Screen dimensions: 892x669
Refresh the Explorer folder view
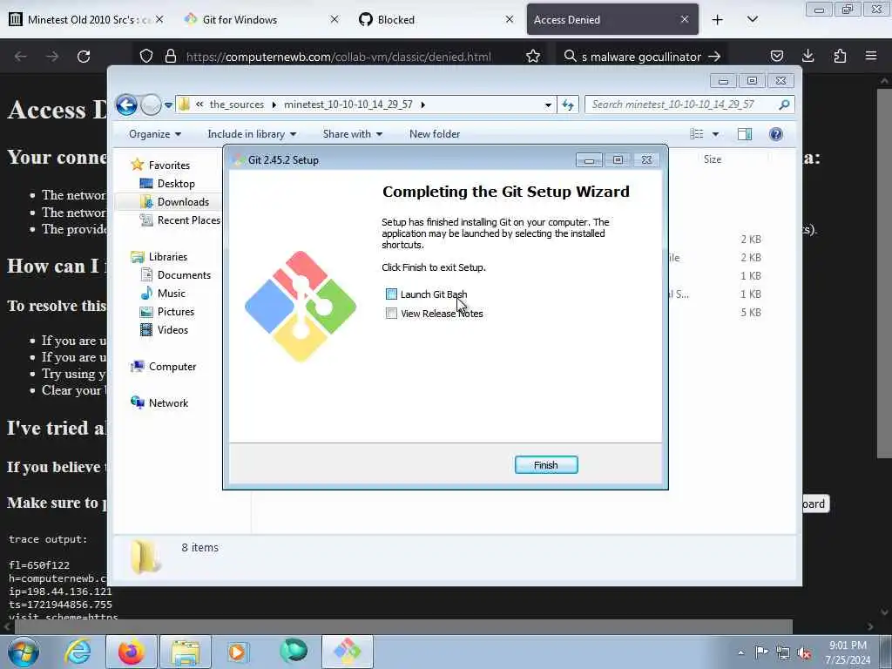[568, 105]
